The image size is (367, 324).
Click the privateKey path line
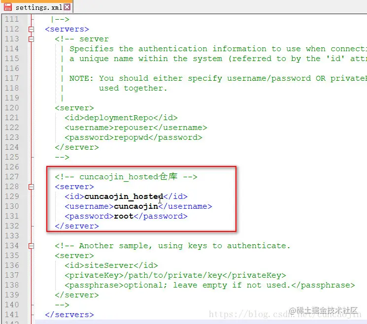pos(175,275)
